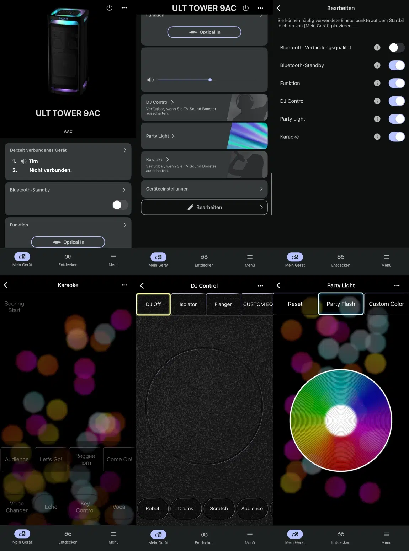The image size is (409, 551).
Task: Select DJ Off tab
Action: [x=153, y=304]
